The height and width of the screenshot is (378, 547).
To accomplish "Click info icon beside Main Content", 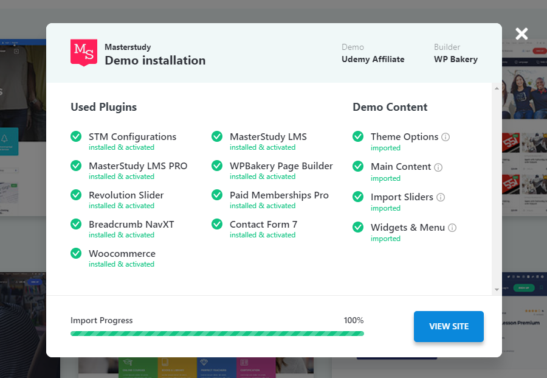I will click(438, 167).
